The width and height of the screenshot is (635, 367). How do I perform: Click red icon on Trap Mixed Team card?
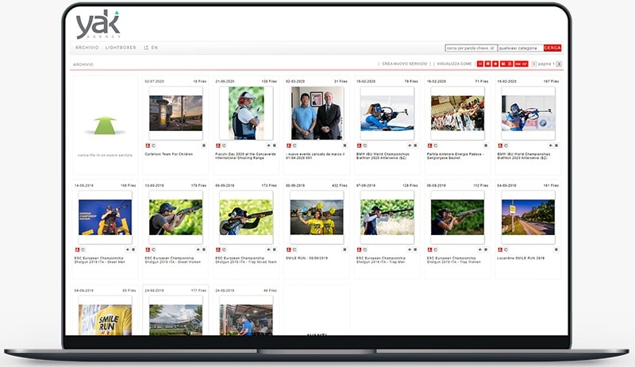pyautogui.click(x=218, y=249)
